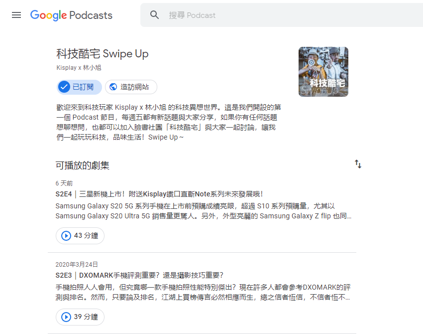Open the hamburger main menu
The width and height of the screenshot is (423, 334).
click(x=16, y=15)
